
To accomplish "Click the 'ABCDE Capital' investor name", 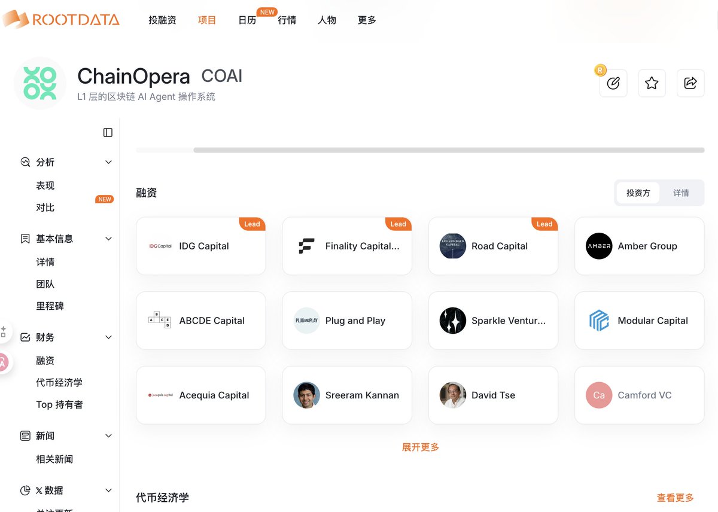I will click(212, 321).
